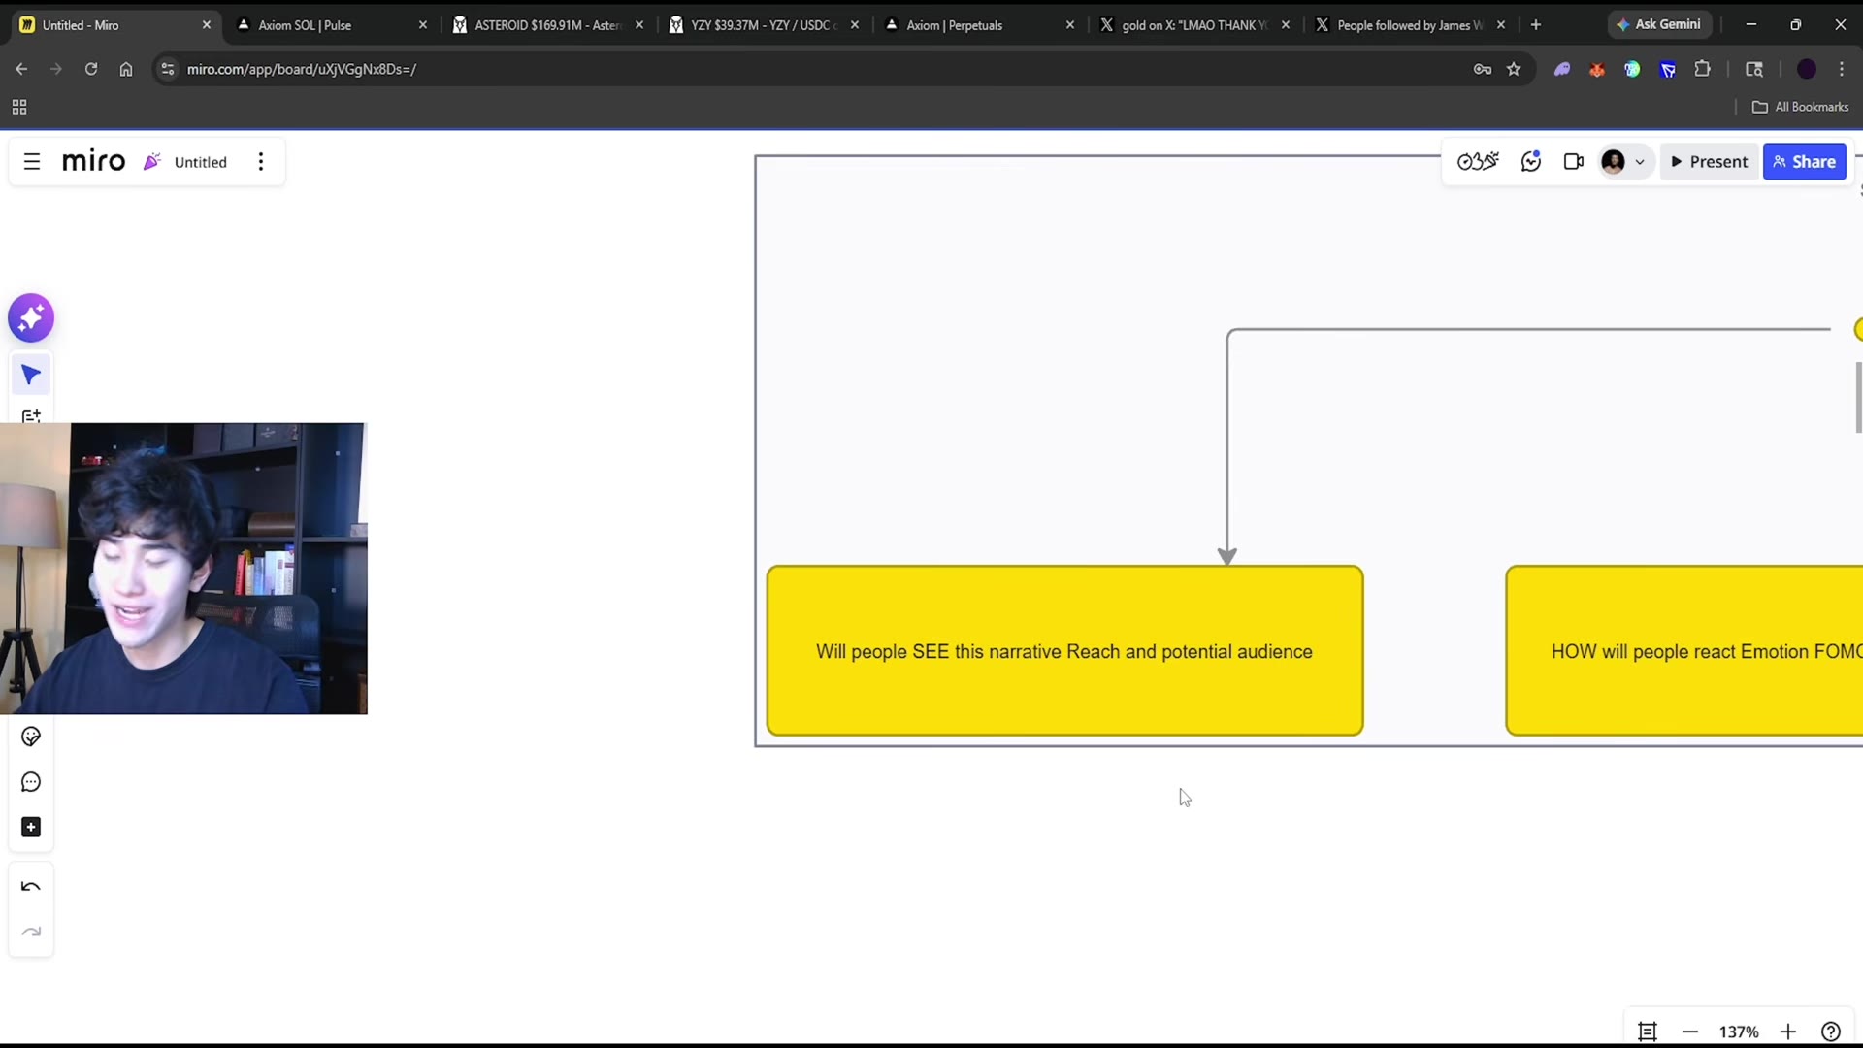
Task: Expand the user avatar dropdown chevron
Action: pos(1640,162)
